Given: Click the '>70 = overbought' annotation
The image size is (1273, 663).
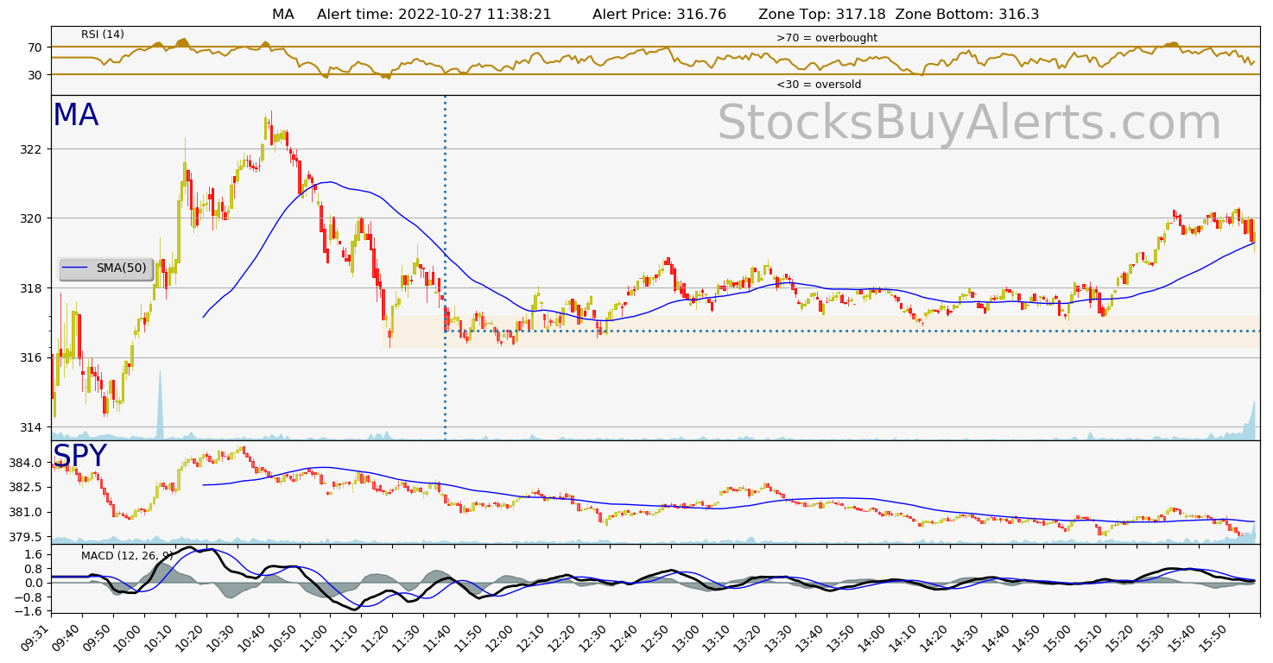Looking at the screenshot, I should [x=826, y=38].
